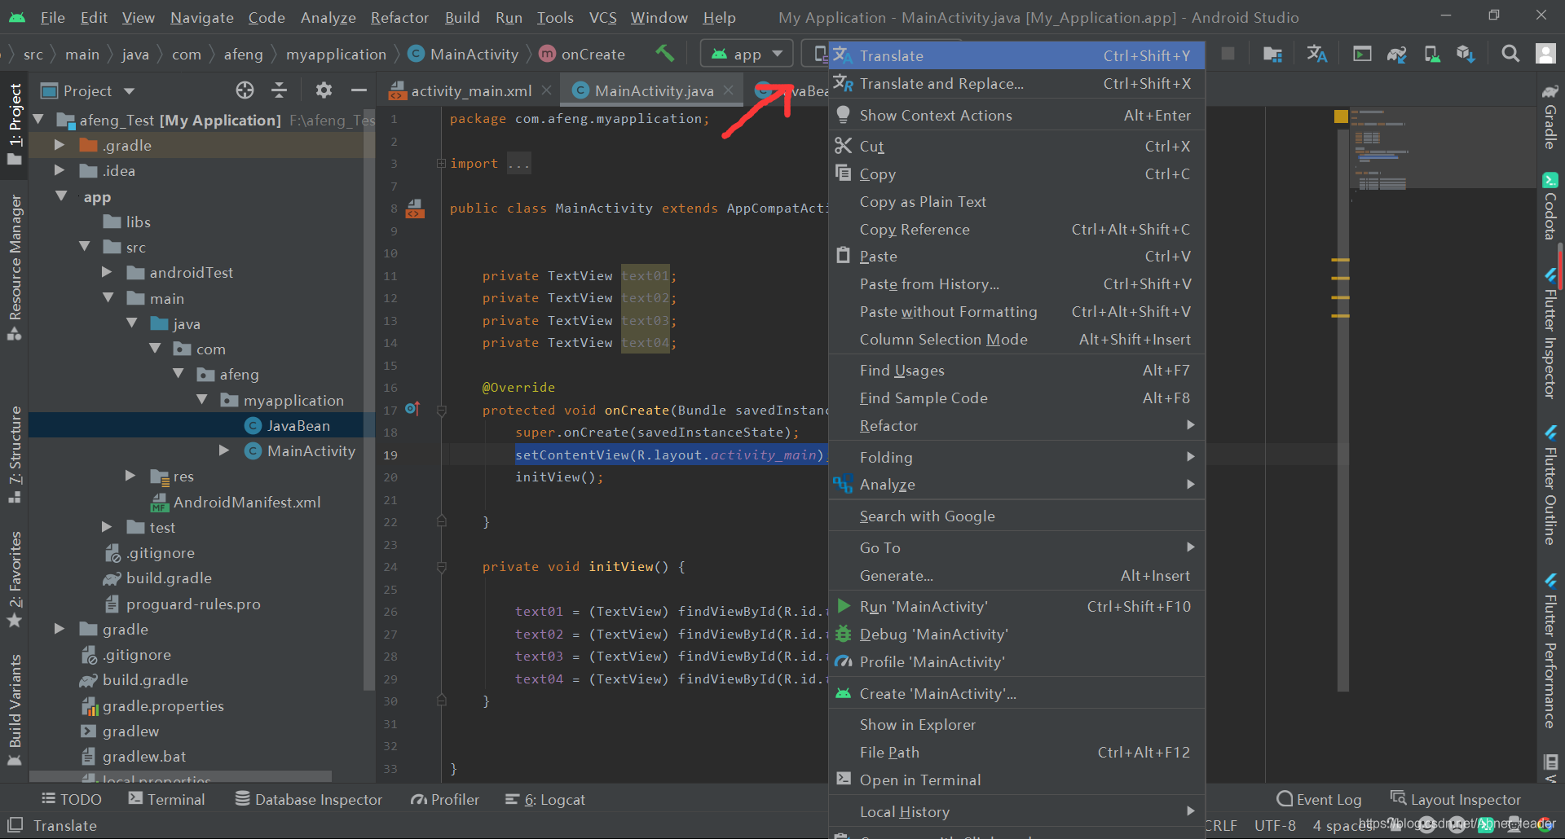Hide the Project tool window
This screenshot has width=1565, height=839.
pyautogui.click(x=359, y=90)
